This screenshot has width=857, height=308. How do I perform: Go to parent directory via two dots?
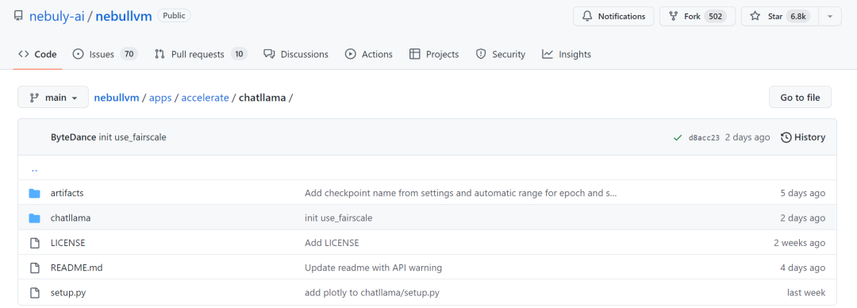(x=34, y=168)
